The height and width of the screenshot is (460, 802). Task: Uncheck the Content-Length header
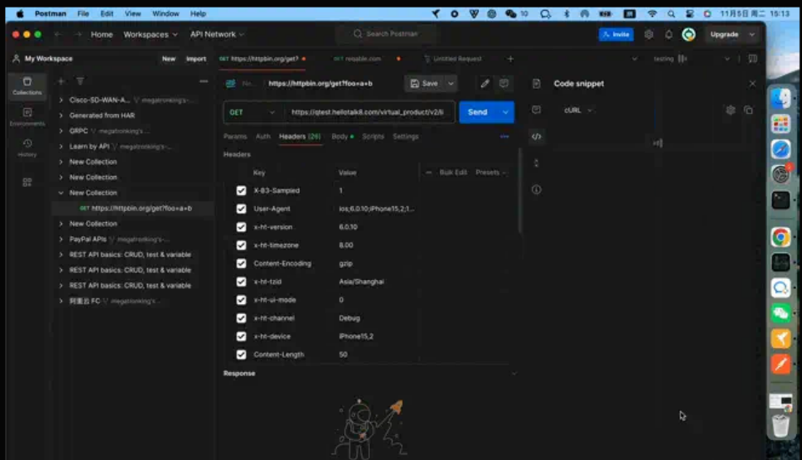(241, 354)
